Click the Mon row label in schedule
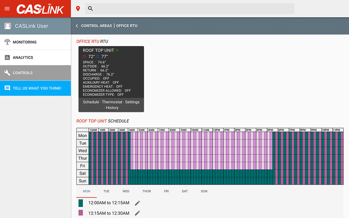This screenshot has width=349, height=218. [83, 135]
